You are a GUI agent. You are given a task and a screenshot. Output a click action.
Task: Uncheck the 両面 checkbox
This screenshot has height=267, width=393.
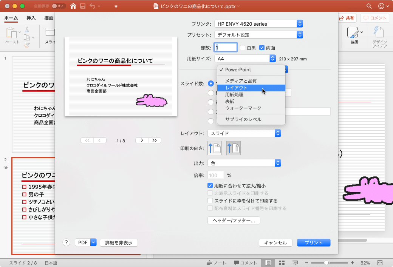[262, 48]
